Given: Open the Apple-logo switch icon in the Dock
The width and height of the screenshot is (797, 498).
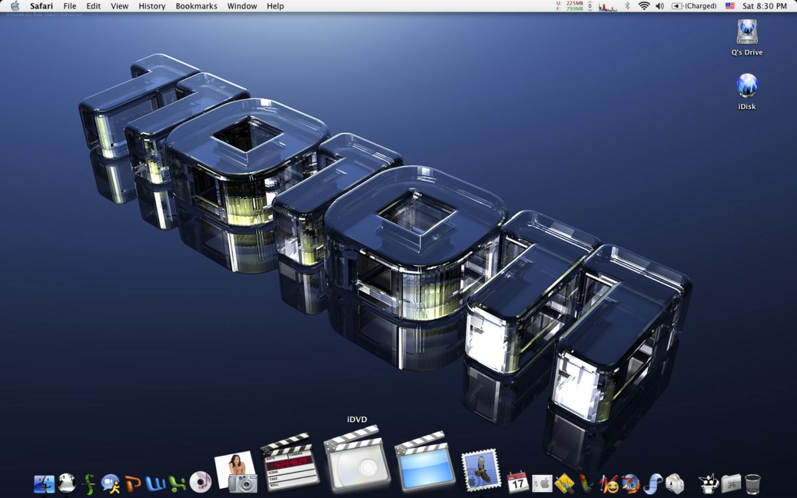Looking at the screenshot, I should 542,483.
